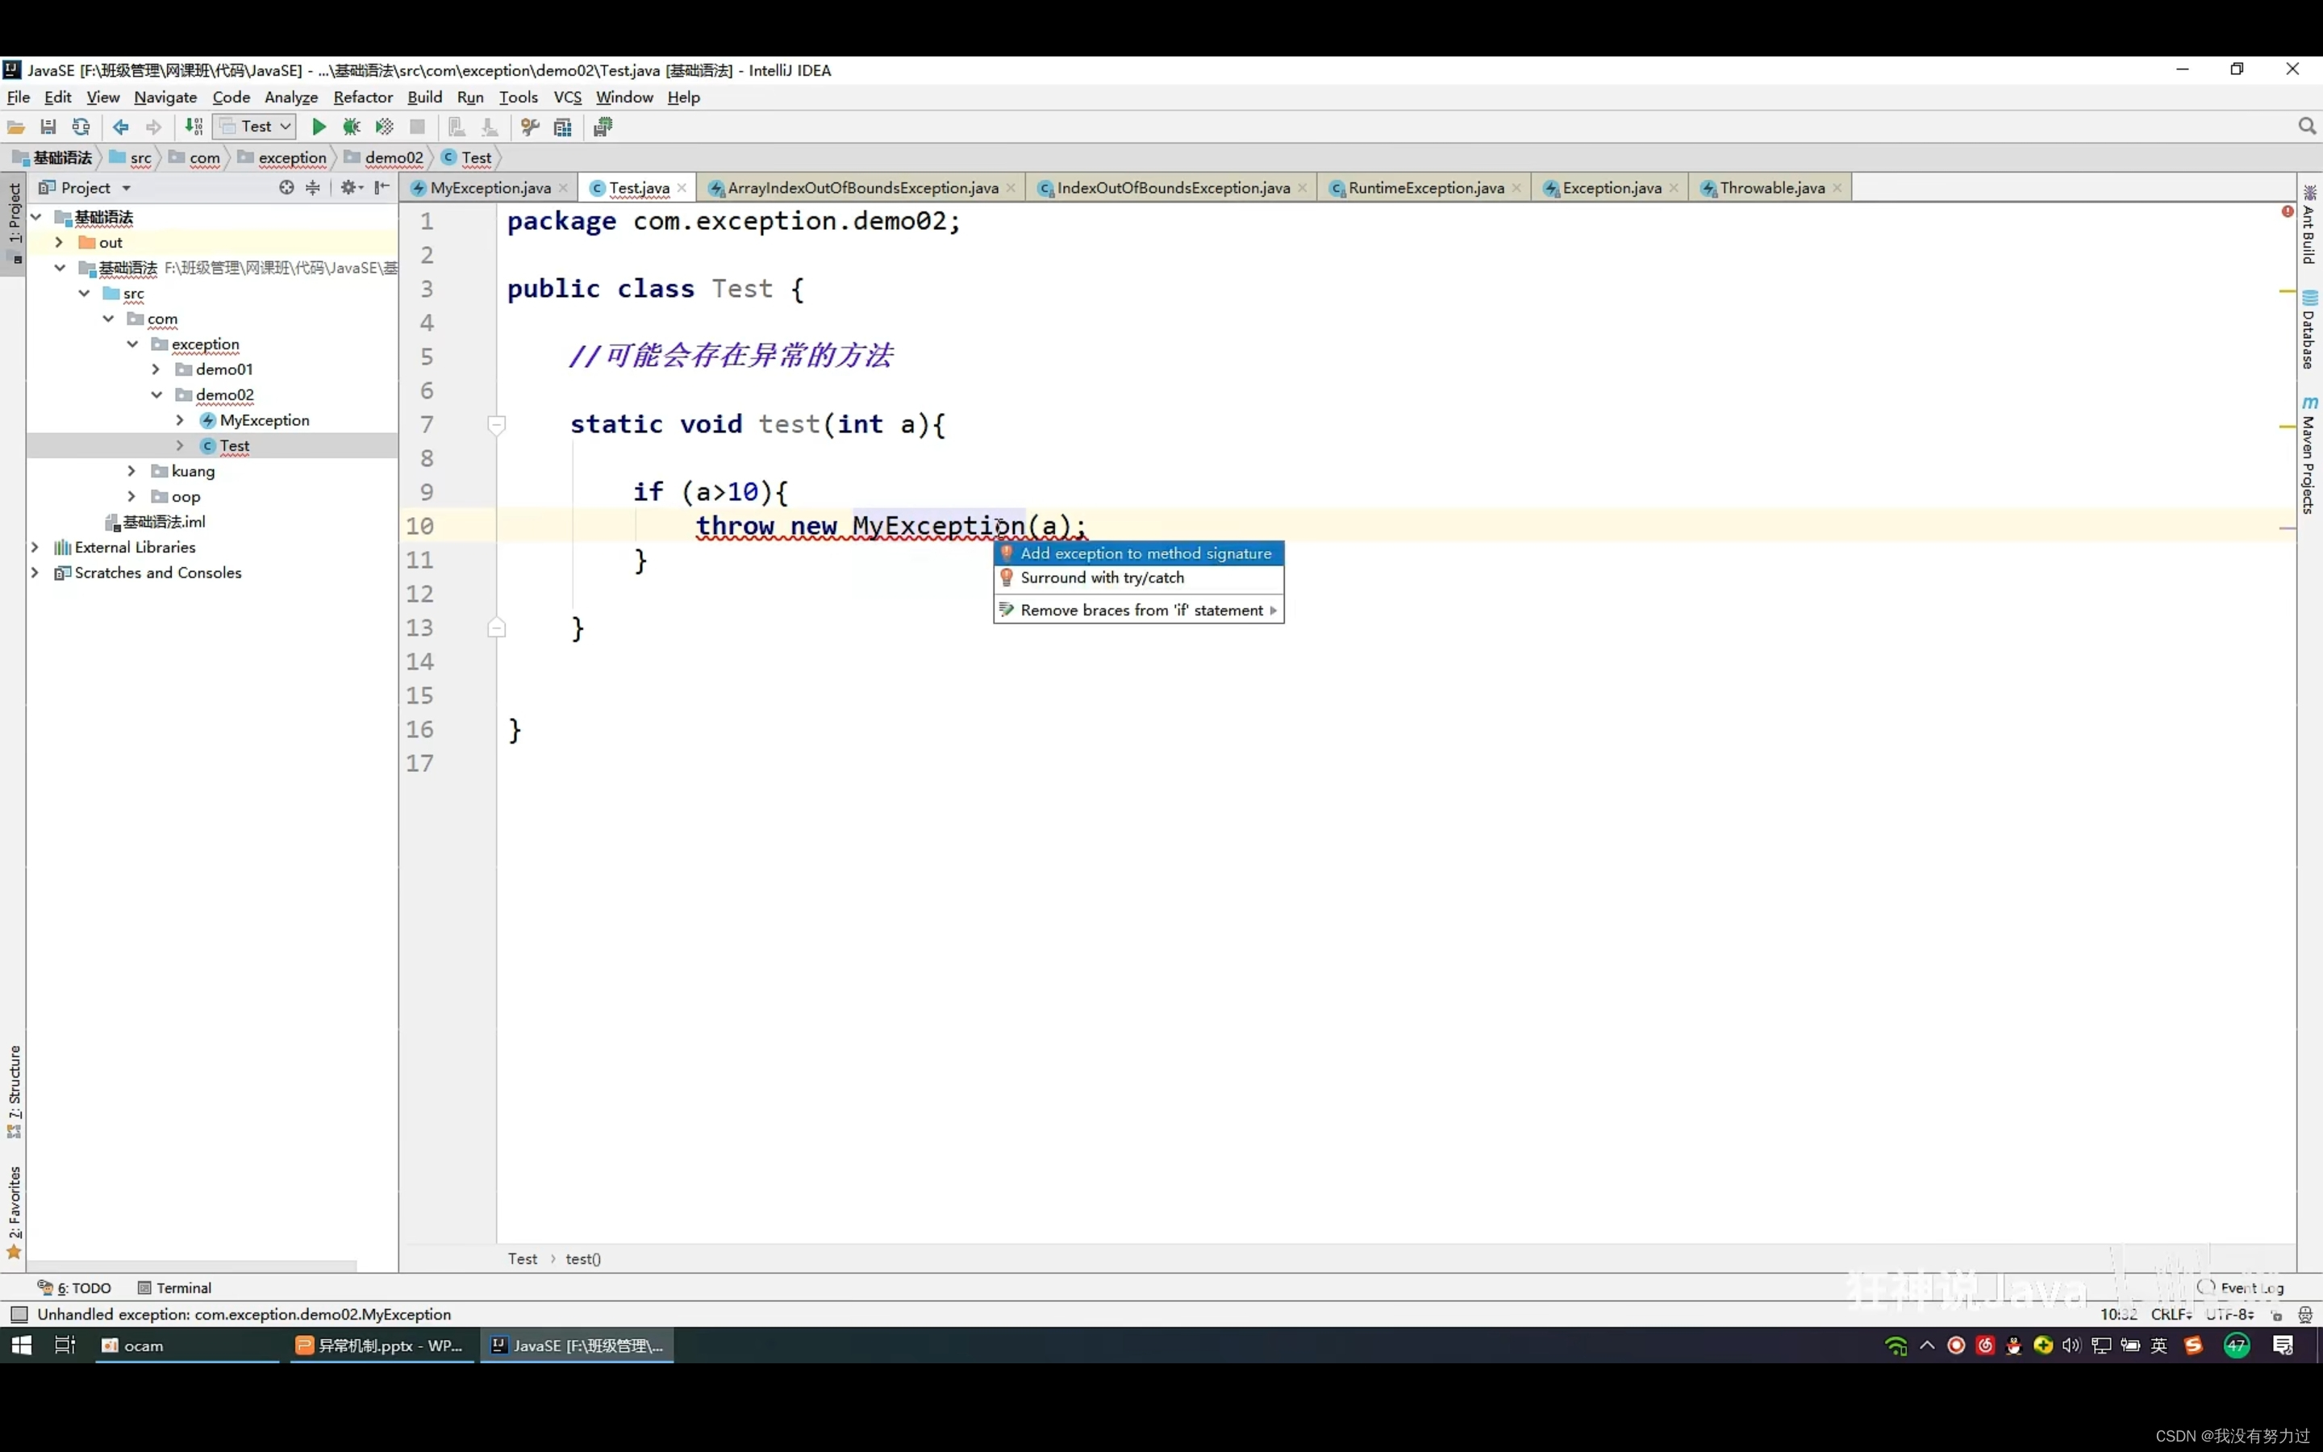Click the read-only lock icon in status bar
The width and height of the screenshot is (2323, 1452).
click(2276, 1316)
